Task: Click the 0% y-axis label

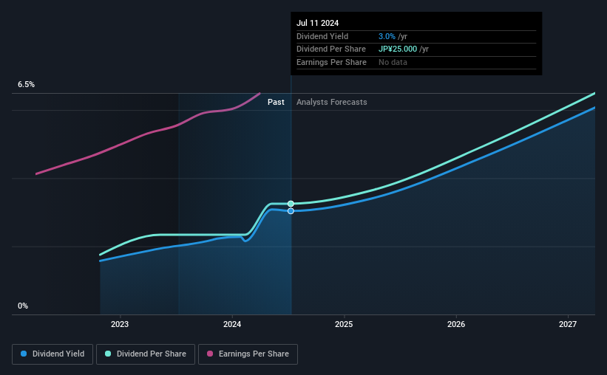Action: (x=23, y=306)
